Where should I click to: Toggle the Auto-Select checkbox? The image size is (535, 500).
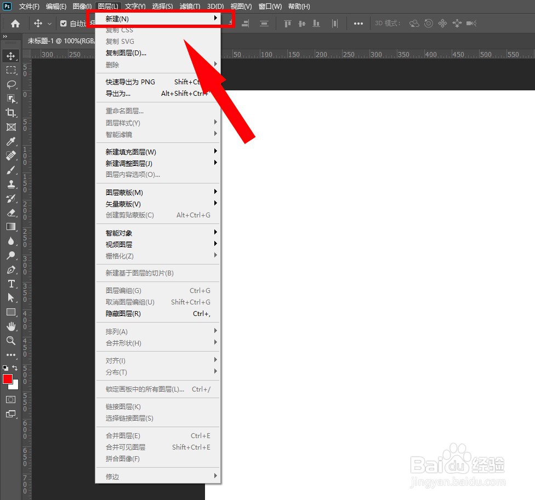(x=63, y=24)
